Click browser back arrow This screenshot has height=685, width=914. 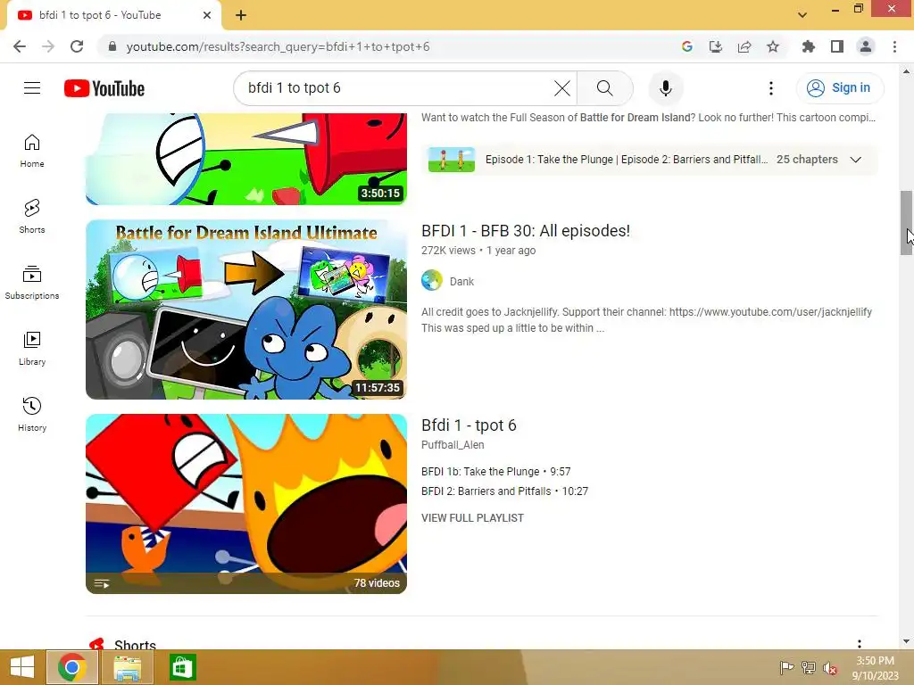tap(20, 46)
